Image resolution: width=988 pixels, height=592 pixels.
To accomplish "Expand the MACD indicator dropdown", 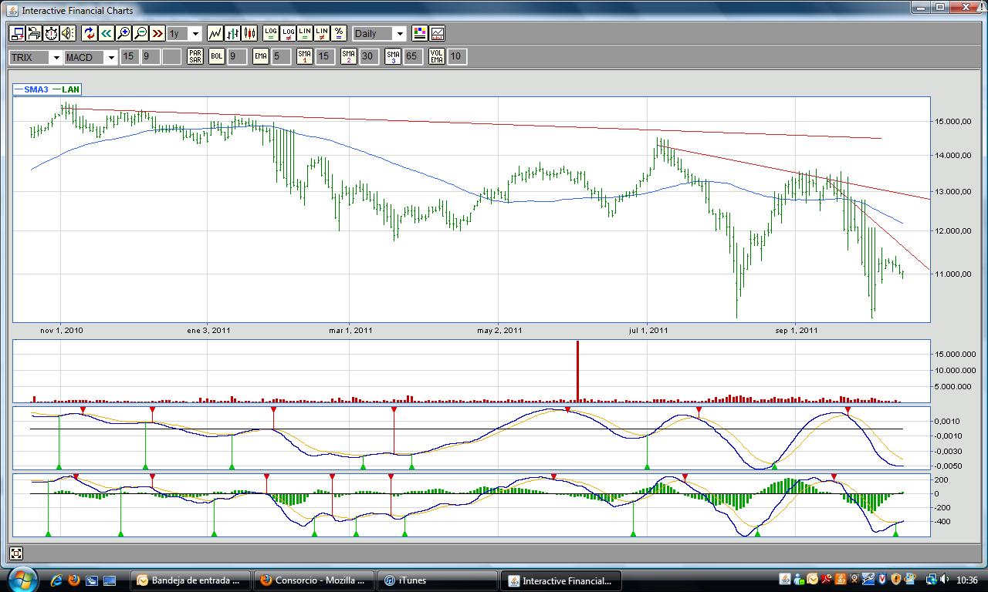I will [x=111, y=57].
